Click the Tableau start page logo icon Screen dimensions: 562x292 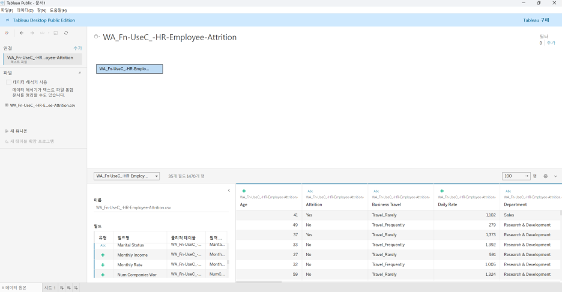[7, 33]
